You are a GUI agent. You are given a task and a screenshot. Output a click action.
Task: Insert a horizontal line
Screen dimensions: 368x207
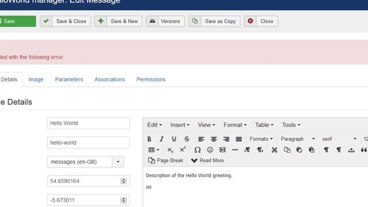coord(235,149)
